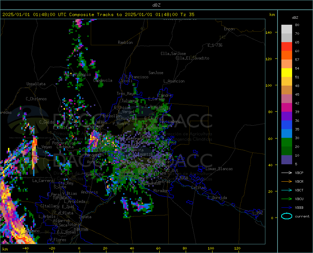Image resolution: width=313 pixels, height=253 pixels.
Task: Click the 'current' legend label text
Action: coord(302,216)
